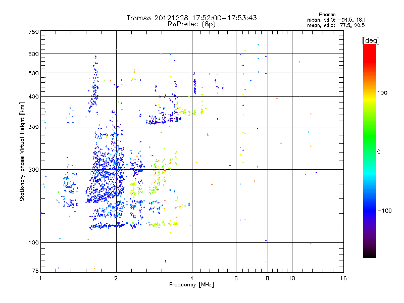Click the colorbar tick label '100'
Screen dimensions: 404x303
[382, 93]
